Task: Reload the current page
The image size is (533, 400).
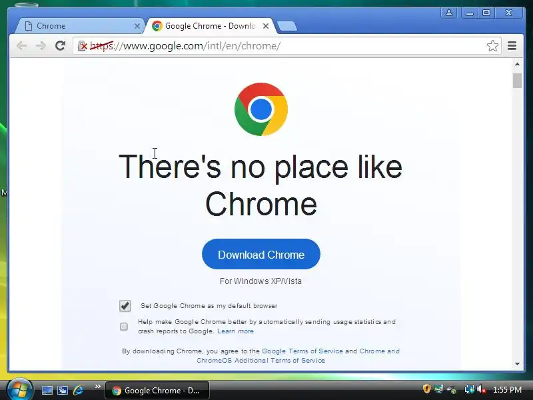Action: [60, 45]
